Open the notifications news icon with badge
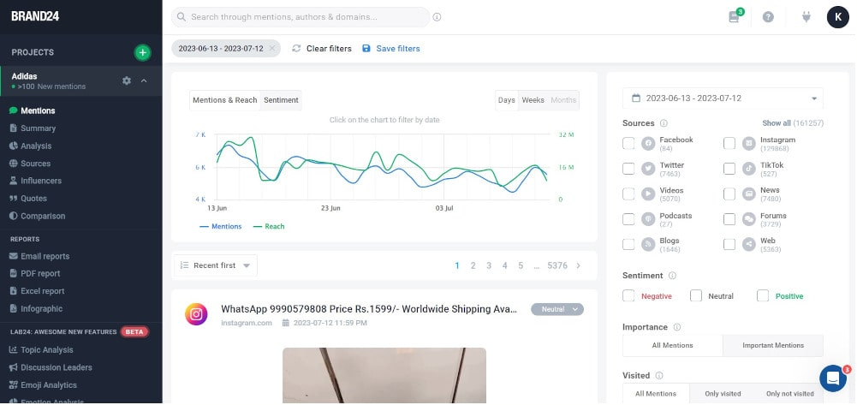This screenshot has height=405, width=857. coord(734,17)
